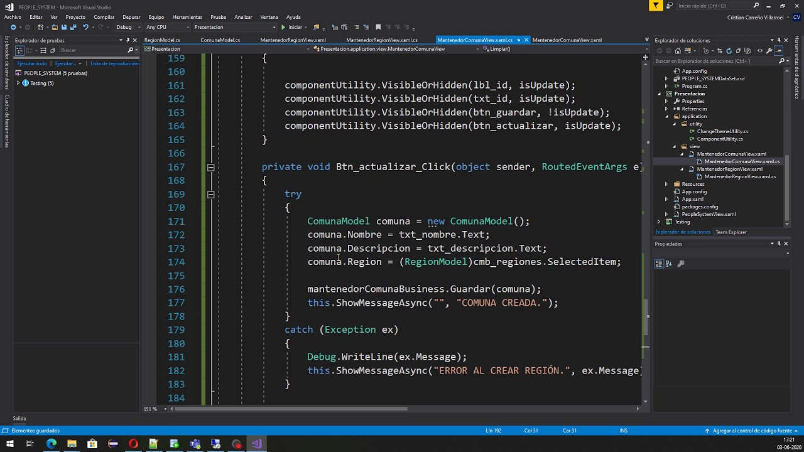
Task: Click the Refresh icon in Explorador de soluciones
Action: click(729, 51)
